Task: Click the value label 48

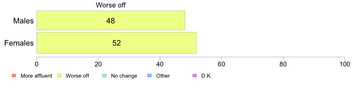Action: 111,21
